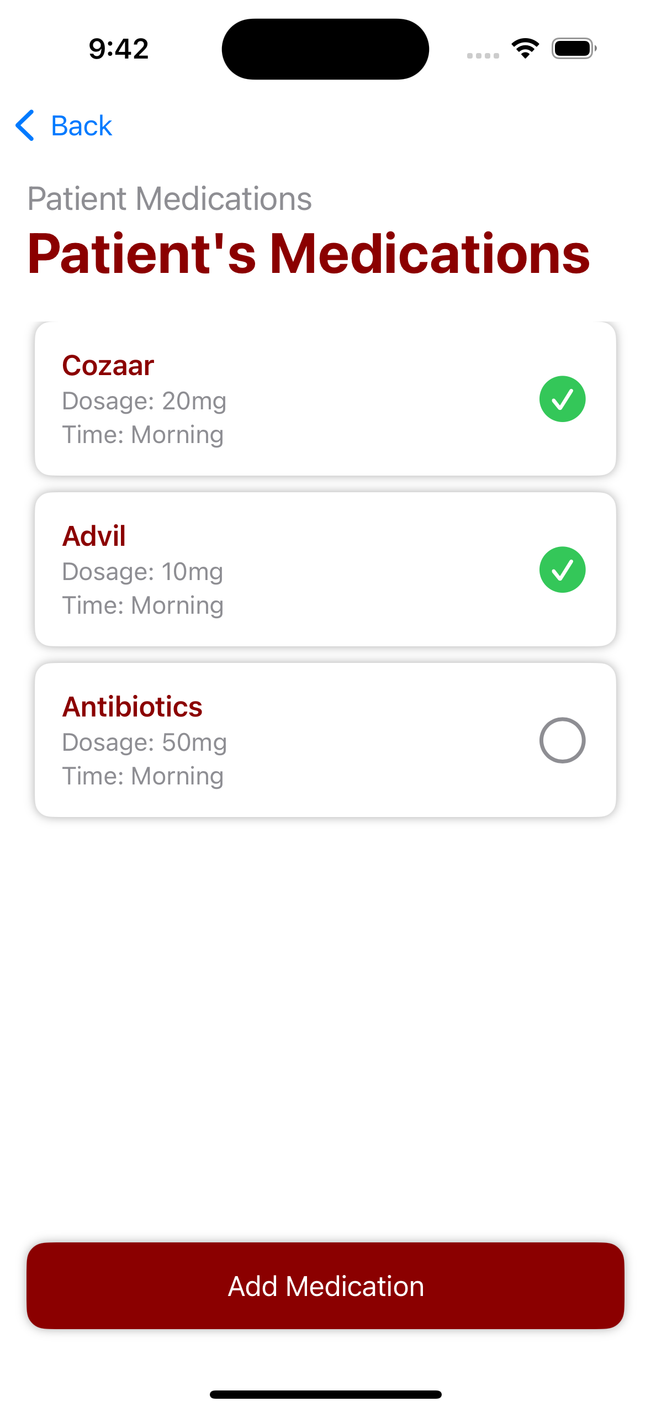Tap the Back text link
Viewport: 651px width, 1412px height.
81,126
